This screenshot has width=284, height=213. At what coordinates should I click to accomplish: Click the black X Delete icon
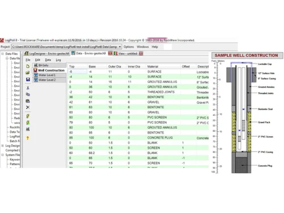28,107
